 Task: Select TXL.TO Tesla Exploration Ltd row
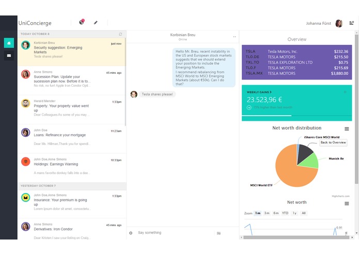pyautogui.click(x=296, y=62)
